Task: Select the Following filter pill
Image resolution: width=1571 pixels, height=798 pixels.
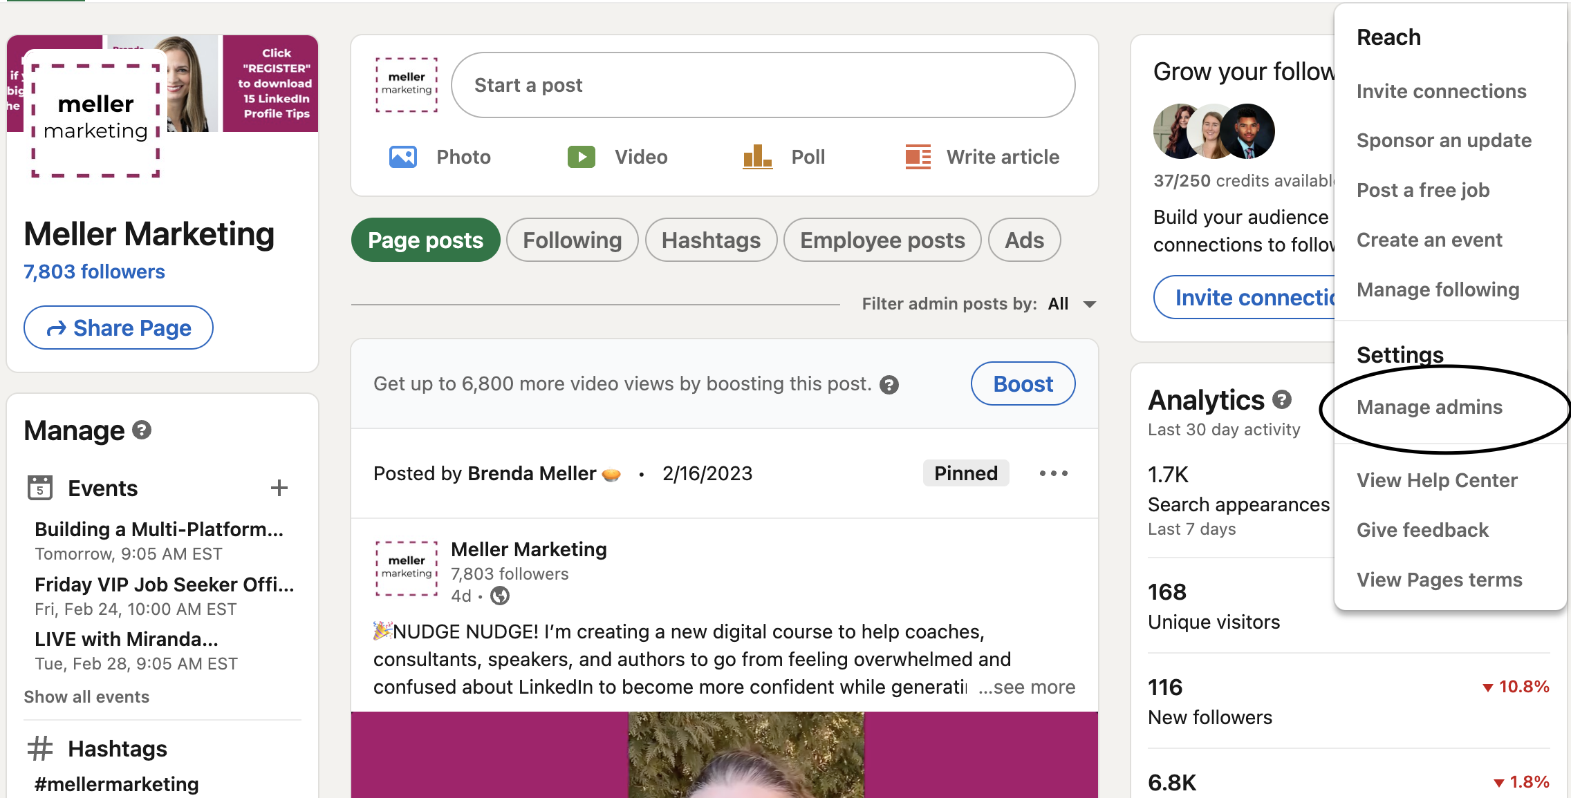Action: [572, 240]
